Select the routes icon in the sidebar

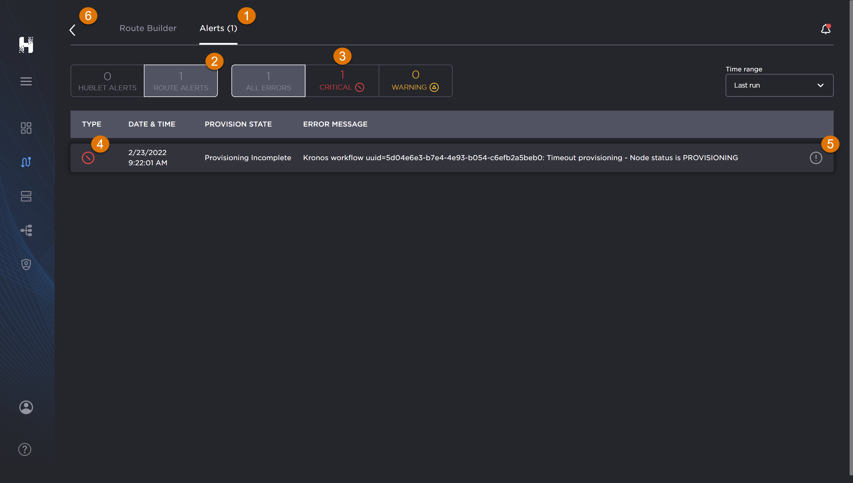(26, 162)
